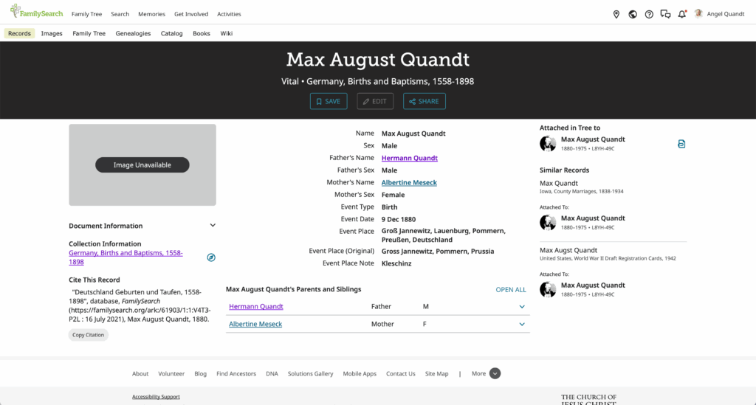
Task: Click the compass icon beside collection link
Action: 211,257
